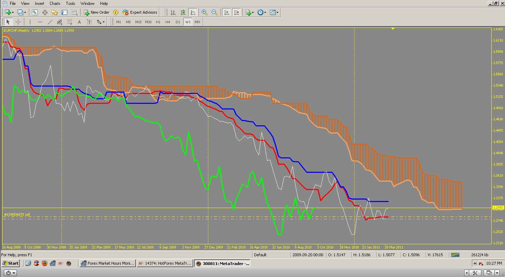Screen dimensions: 505x277
Task: Click the chart shift triangle marker
Action: click(393, 29)
